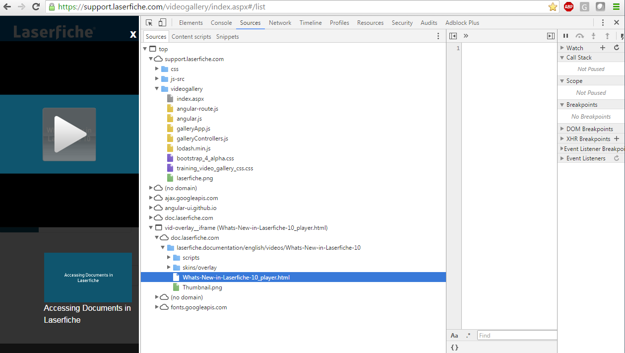Open the Audits tab

click(x=429, y=22)
